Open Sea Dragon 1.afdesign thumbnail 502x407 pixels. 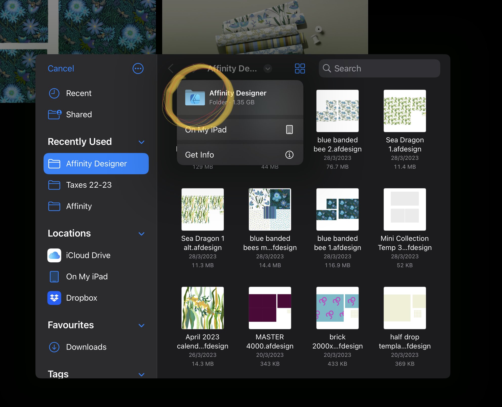tap(405, 111)
